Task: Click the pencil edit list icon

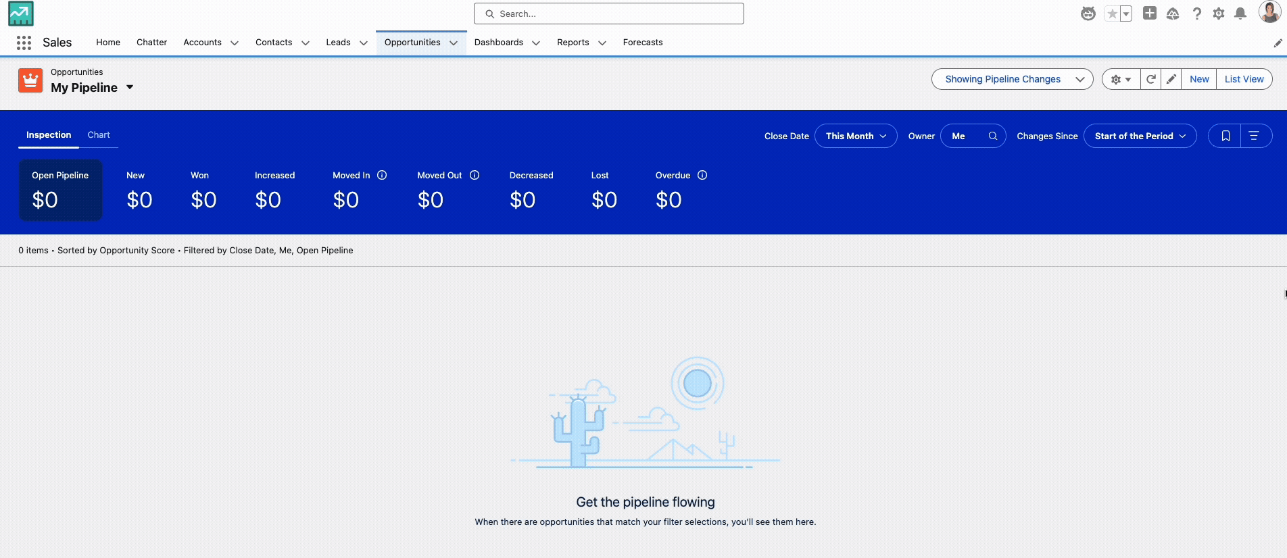Action: click(1171, 79)
